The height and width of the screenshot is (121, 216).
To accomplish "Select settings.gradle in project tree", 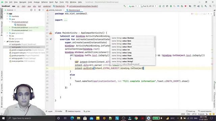I will tap(23, 58).
